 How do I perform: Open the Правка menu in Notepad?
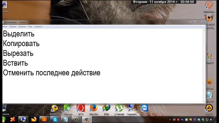[x=13, y=27]
